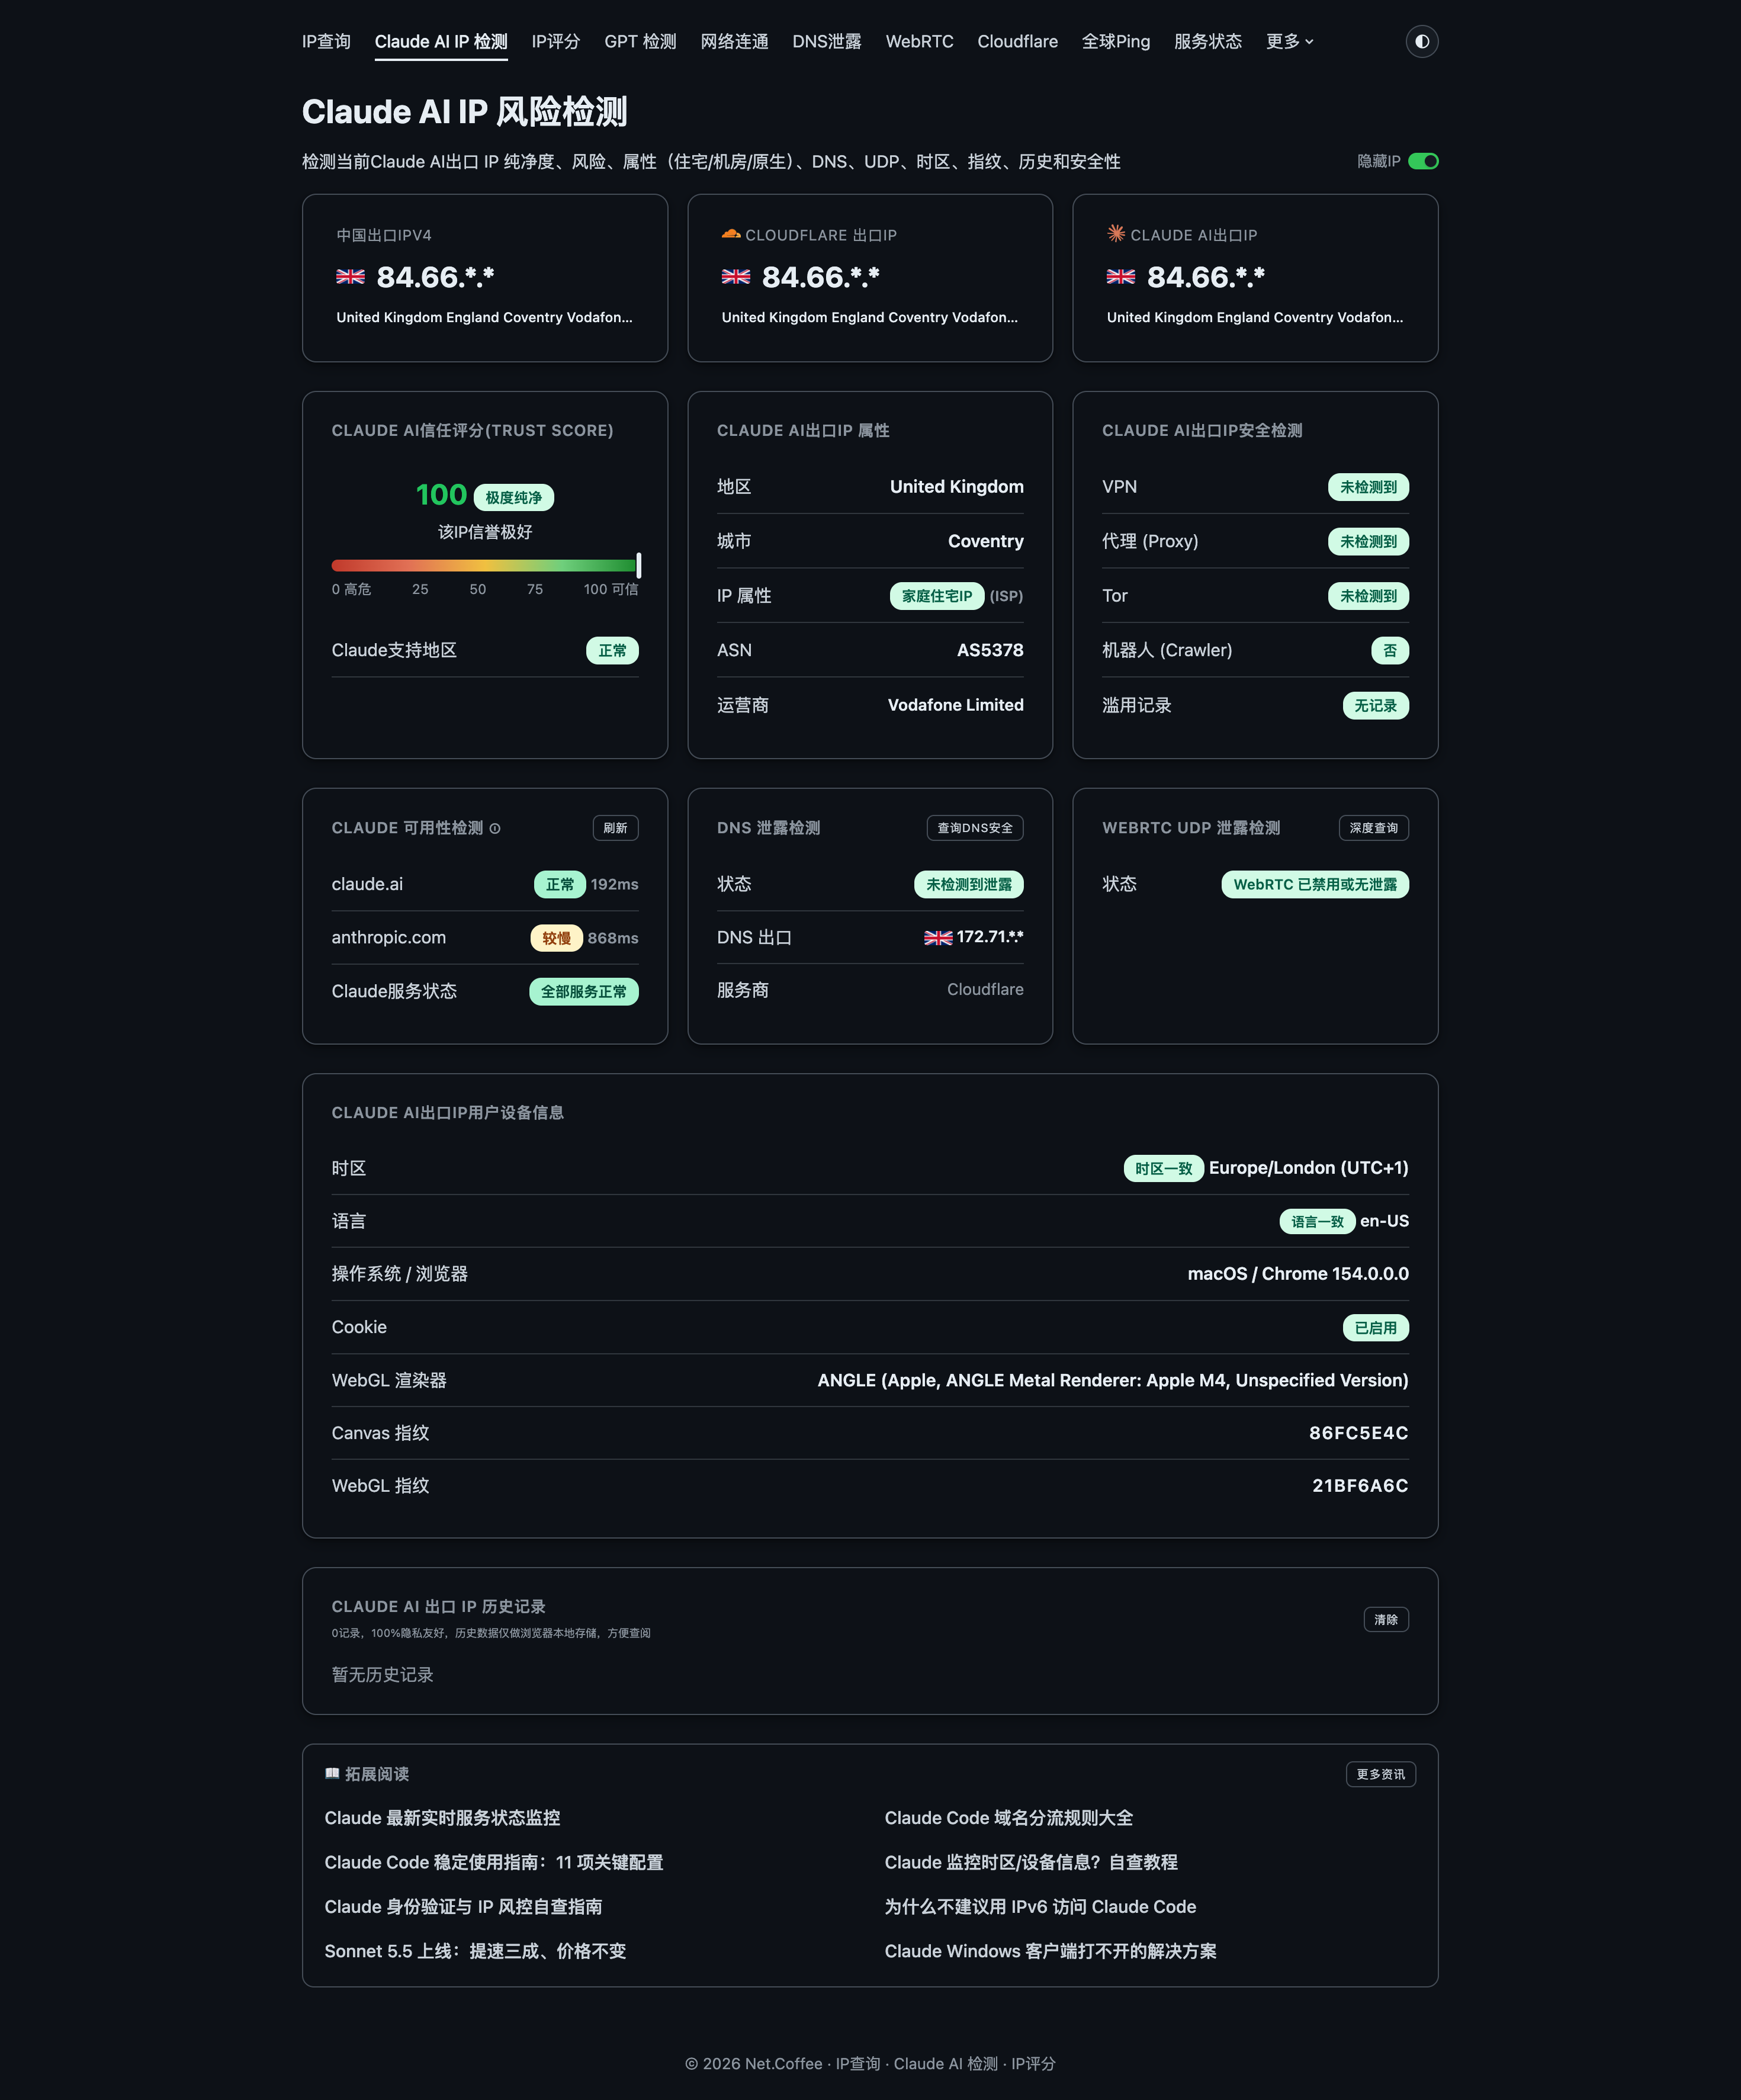
Task: Click the 查询DNS安全 button
Action: (x=975, y=828)
